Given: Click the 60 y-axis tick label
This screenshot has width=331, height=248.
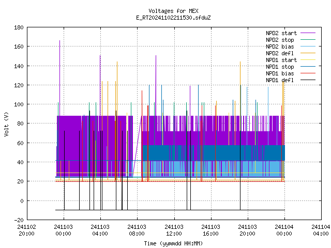Looking at the screenshot, I should pyautogui.click(x=20, y=143).
